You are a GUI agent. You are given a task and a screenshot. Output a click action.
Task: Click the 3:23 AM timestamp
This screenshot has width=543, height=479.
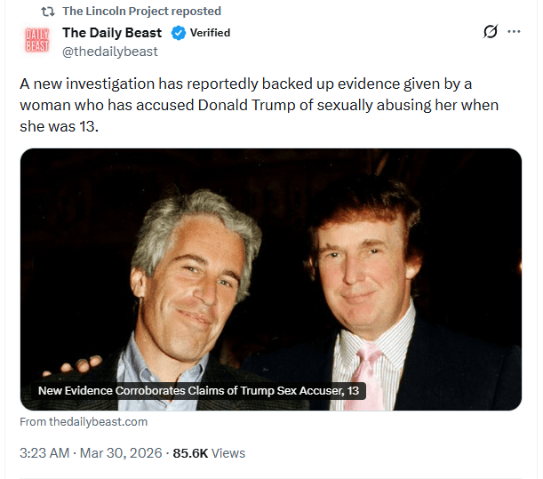(44, 453)
